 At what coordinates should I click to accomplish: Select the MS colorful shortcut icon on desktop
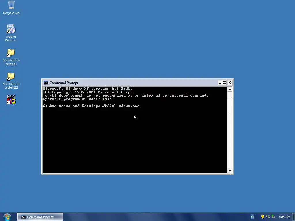point(11,100)
